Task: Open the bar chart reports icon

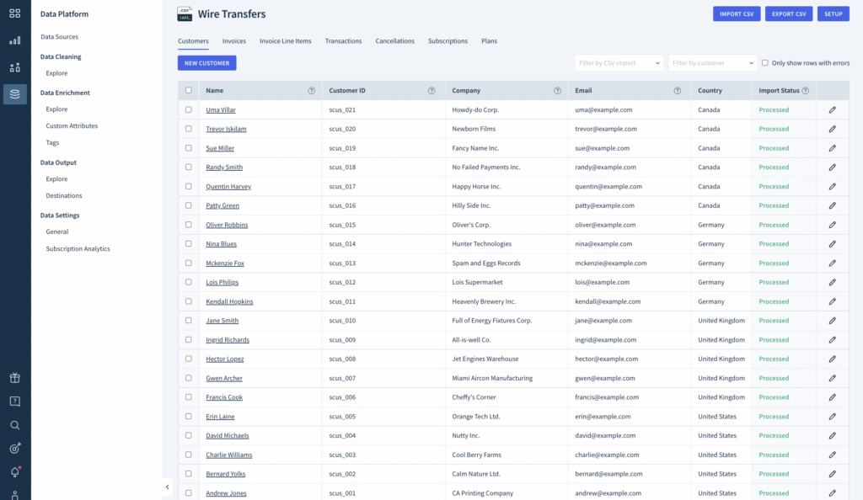Action: 15,40
